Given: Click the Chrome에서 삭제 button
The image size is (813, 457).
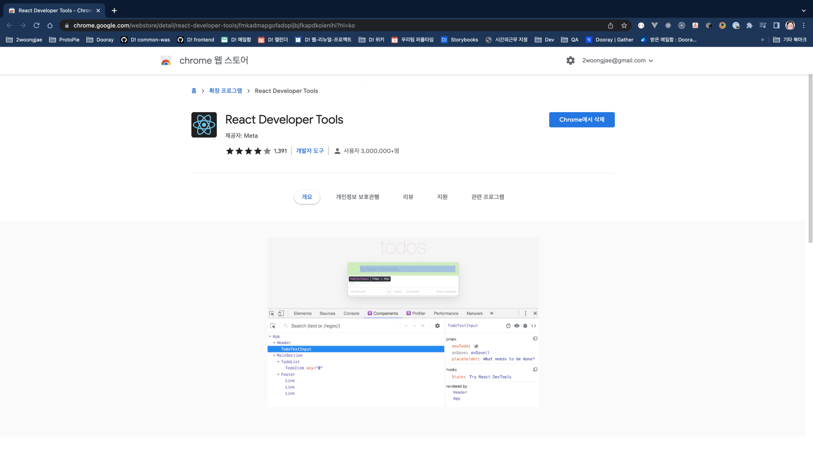Looking at the screenshot, I should (582, 120).
